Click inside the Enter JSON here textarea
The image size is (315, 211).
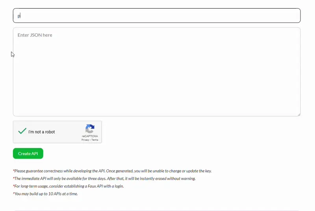[x=157, y=72]
